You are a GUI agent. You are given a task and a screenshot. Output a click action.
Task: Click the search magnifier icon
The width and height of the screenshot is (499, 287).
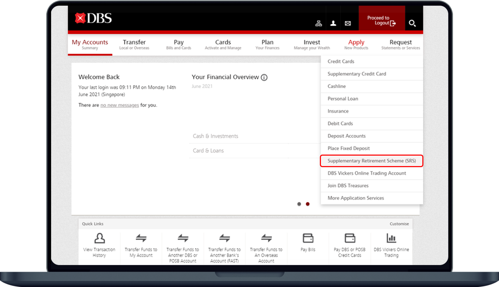click(x=412, y=23)
